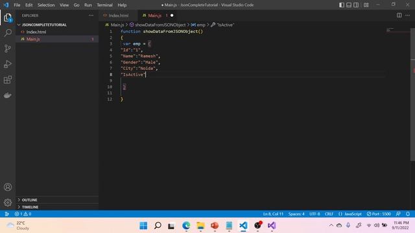Open notifications bell in status bar

408,214
